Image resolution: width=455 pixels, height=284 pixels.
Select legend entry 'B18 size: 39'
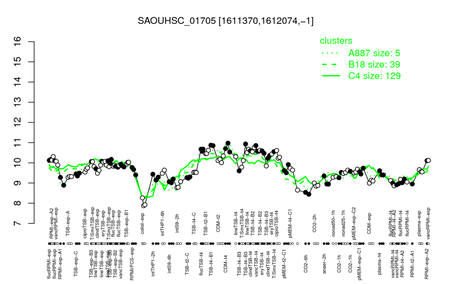pos(374,64)
